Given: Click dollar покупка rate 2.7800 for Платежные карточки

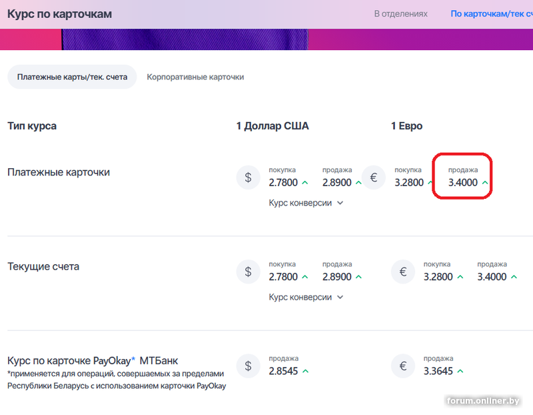Looking at the screenshot, I should point(283,182).
